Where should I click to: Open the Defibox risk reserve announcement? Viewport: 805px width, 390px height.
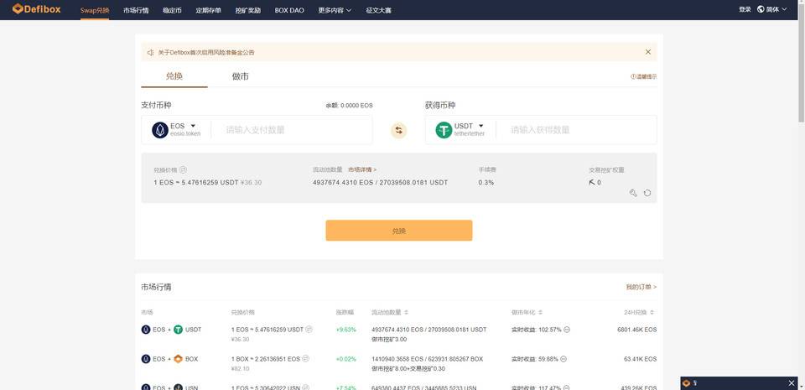tap(206, 52)
